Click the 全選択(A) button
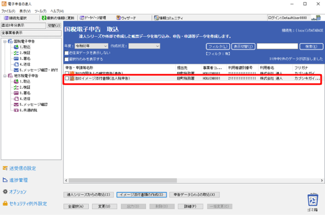 (76, 206)
